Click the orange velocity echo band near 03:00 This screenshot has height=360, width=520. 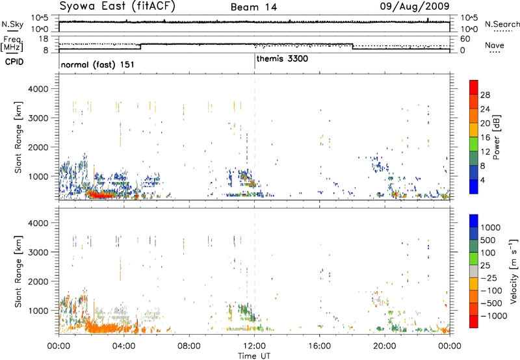pos(106,328)
